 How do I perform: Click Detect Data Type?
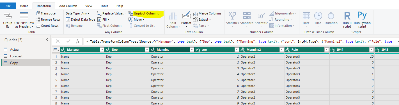[81, 19]
